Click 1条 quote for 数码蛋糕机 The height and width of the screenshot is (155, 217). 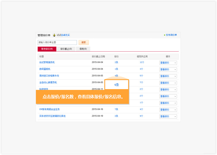[117, 69]
